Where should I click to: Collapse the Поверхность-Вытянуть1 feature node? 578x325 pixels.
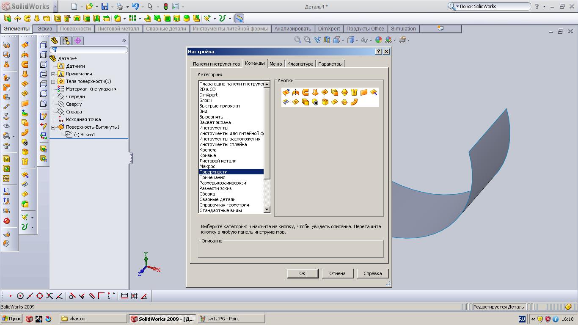coord(53,127)
